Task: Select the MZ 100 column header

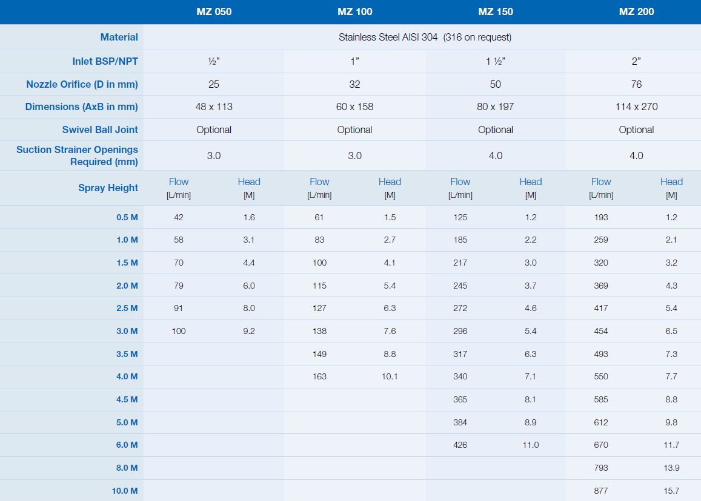Action: 354,11
